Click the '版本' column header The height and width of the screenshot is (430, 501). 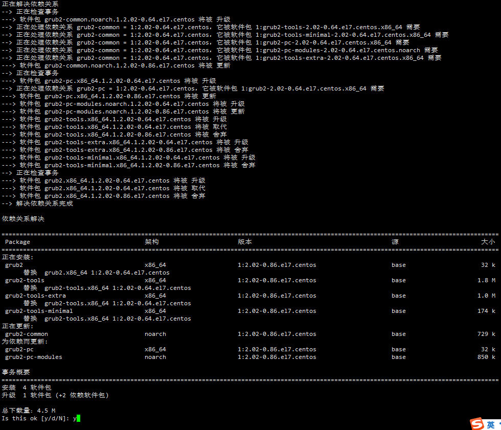tap(245, 242)
